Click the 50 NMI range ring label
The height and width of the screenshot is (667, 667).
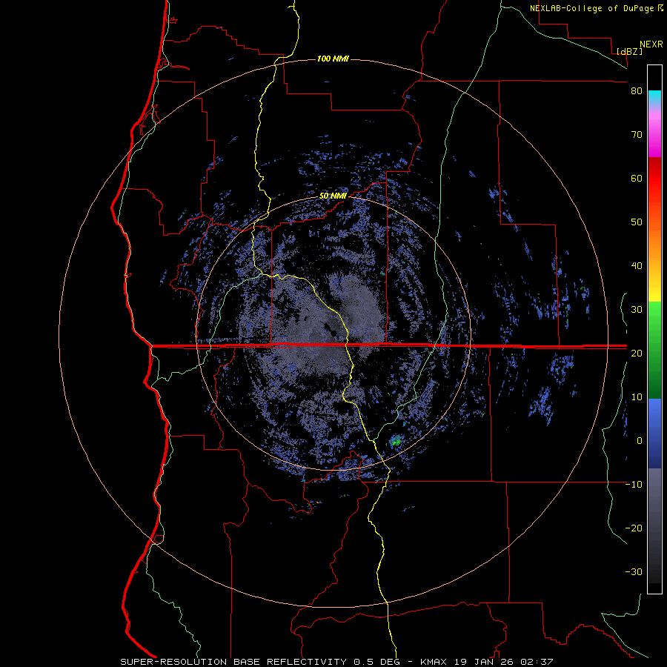pyautogui.click(x=333, y=196)
